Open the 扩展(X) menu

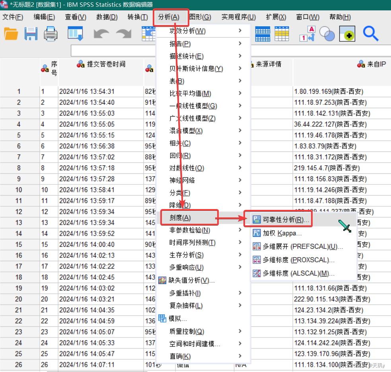point(276,17)
